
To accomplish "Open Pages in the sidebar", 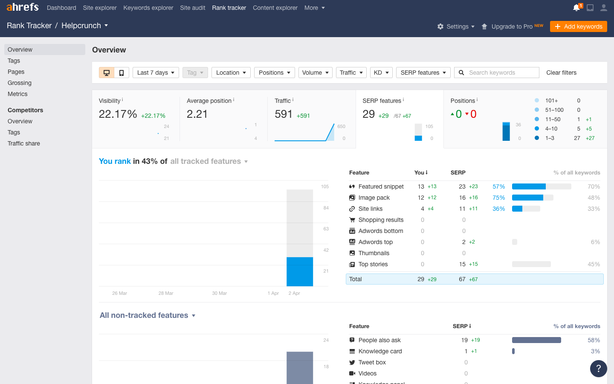I will (16, 72).
